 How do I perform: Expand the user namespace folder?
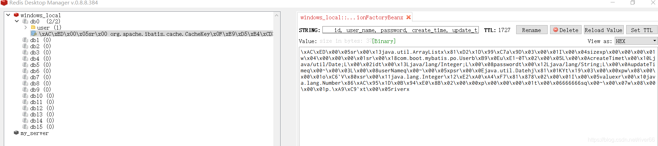pos(25,28)
